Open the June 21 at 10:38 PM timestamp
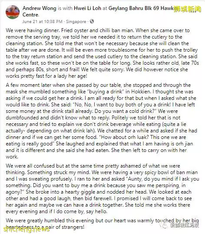Image resolution: width=205 pixels, height=234 pixels. [x=42, y=22]
